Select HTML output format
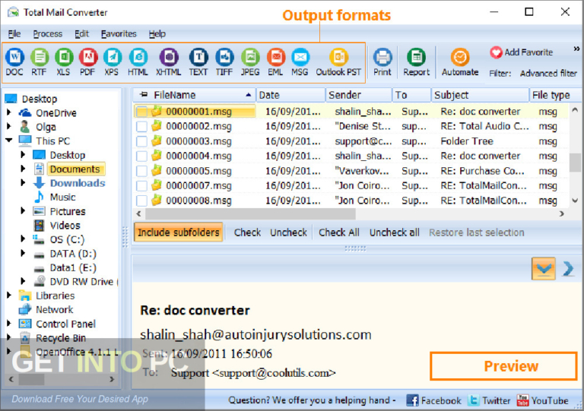 (138, 62)
